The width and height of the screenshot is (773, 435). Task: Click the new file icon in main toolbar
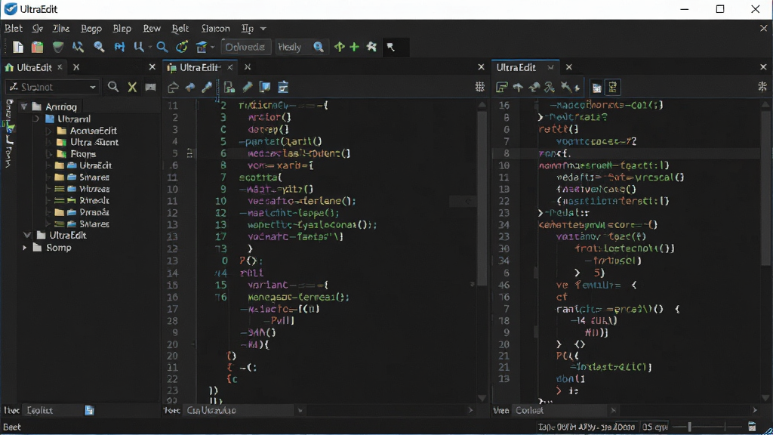pos(18,47)
